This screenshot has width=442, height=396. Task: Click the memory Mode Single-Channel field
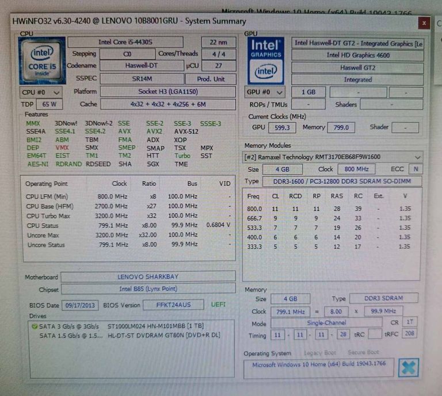(326, 322)
